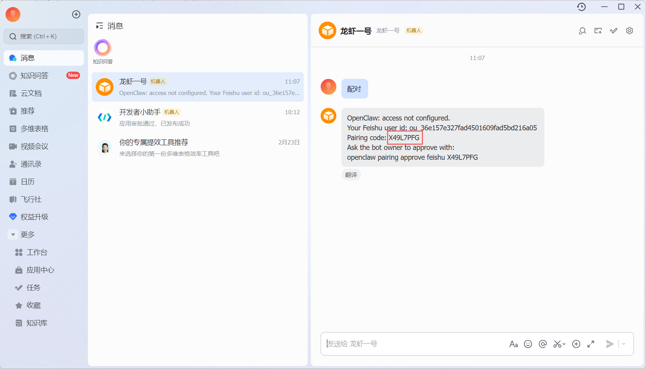Open 通讯录 contacts
Image resolution: width=646 pixels, height=369 pixels.
(44, 164)
